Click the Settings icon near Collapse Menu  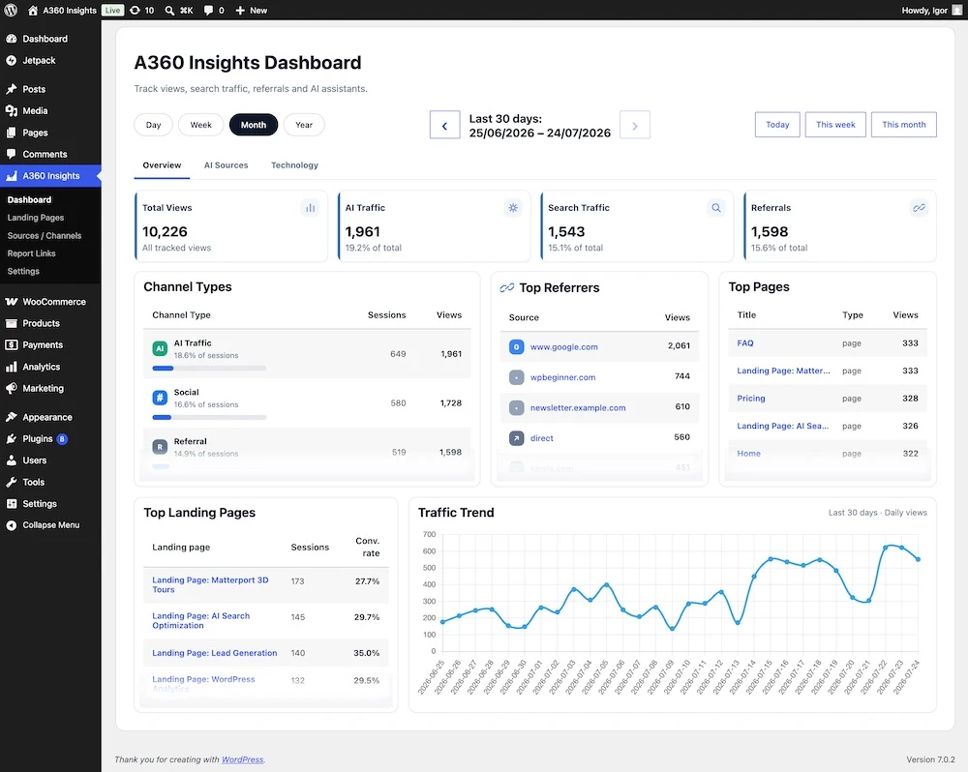[x=11, y=503]
